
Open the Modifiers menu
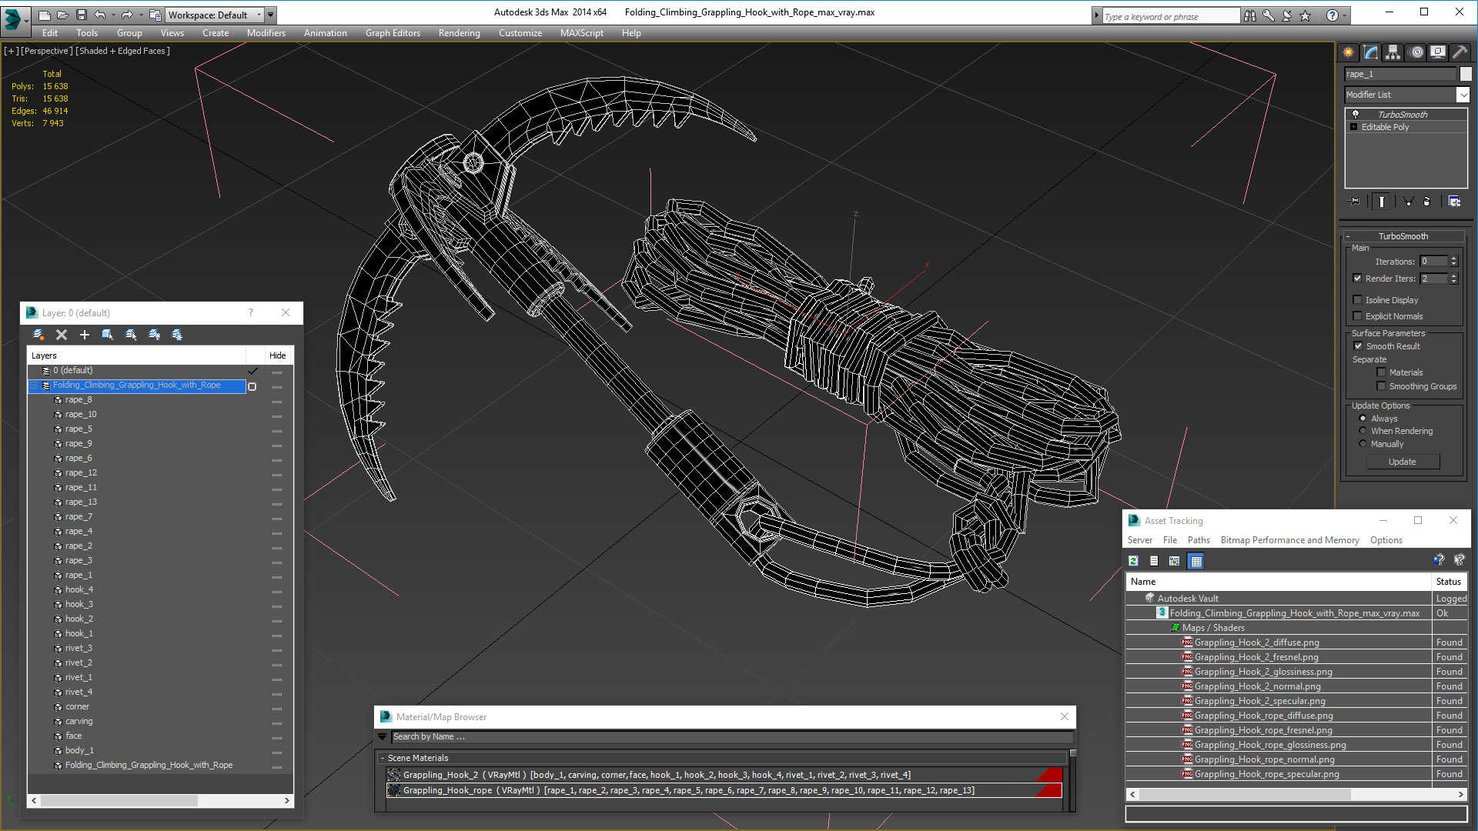(266, 33)
